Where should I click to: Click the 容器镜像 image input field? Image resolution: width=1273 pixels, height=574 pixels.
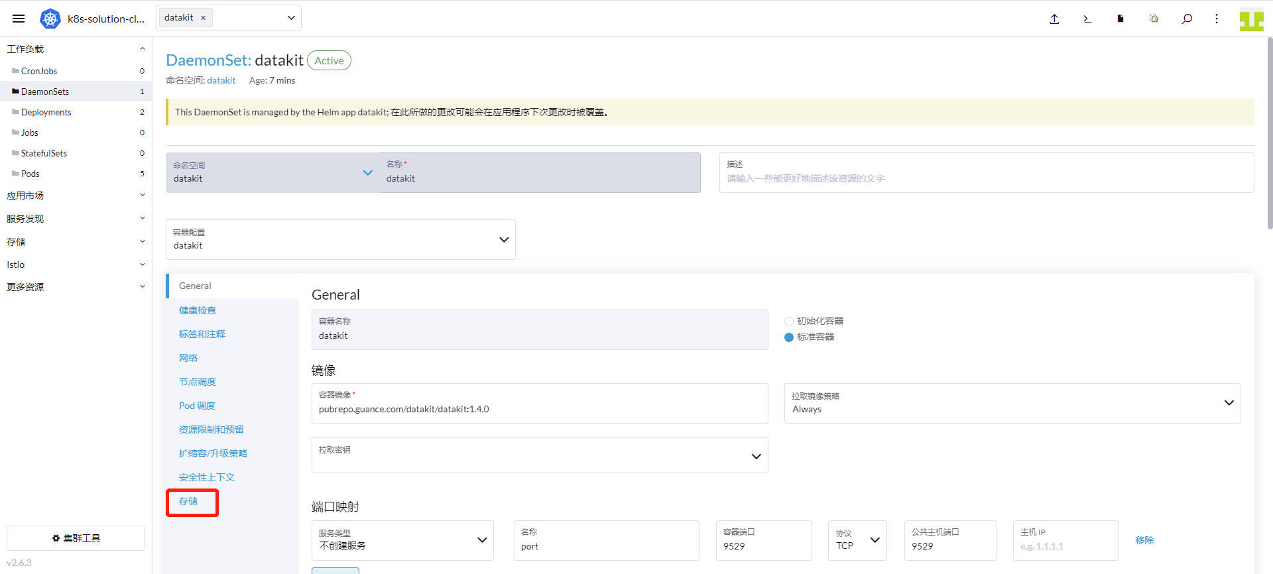pos(540,403)
